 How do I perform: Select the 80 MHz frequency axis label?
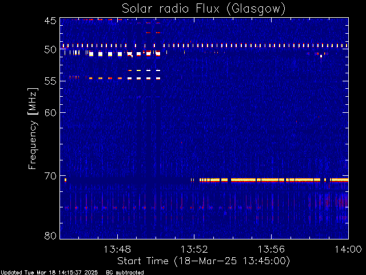click(50, 235)
